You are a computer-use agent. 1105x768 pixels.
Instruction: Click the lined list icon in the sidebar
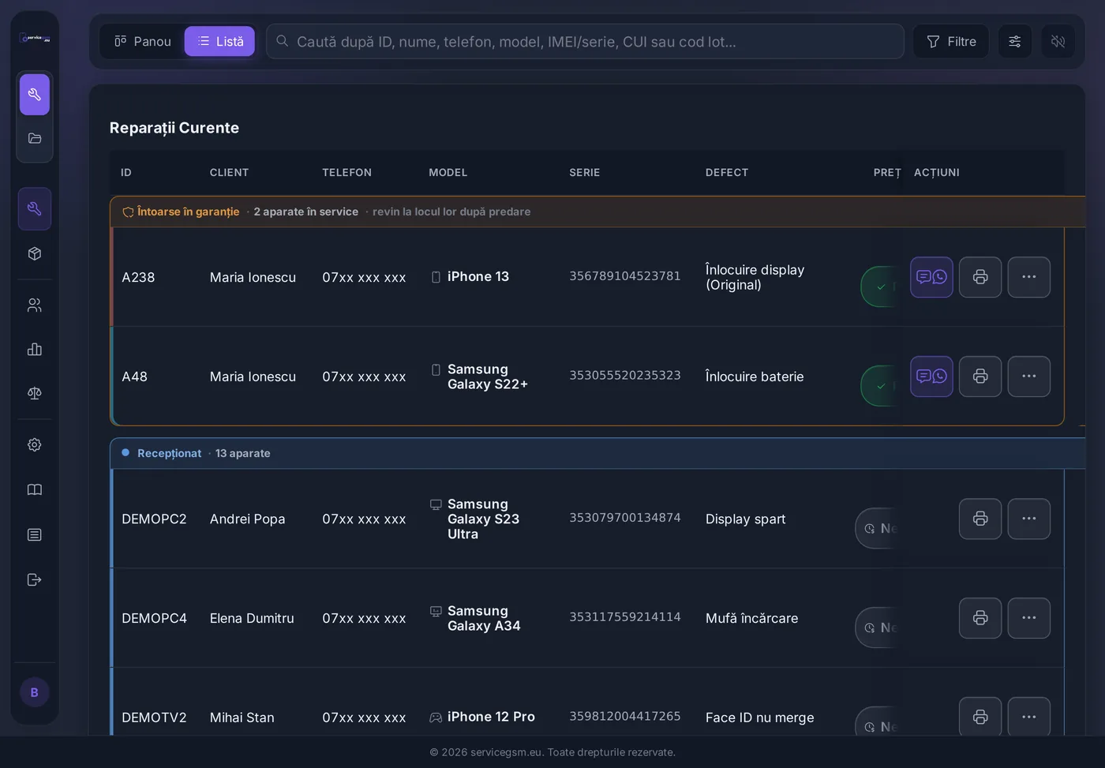pyautogui.click(x=35, y=535)
